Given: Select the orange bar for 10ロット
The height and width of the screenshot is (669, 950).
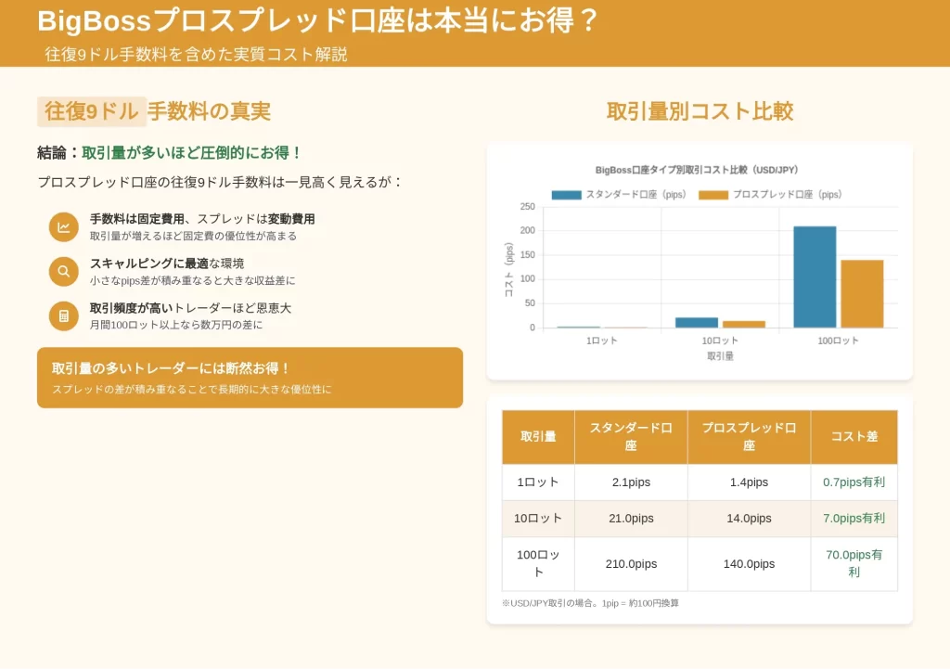Looking at the screenshot, I should (x=744, y=324).
